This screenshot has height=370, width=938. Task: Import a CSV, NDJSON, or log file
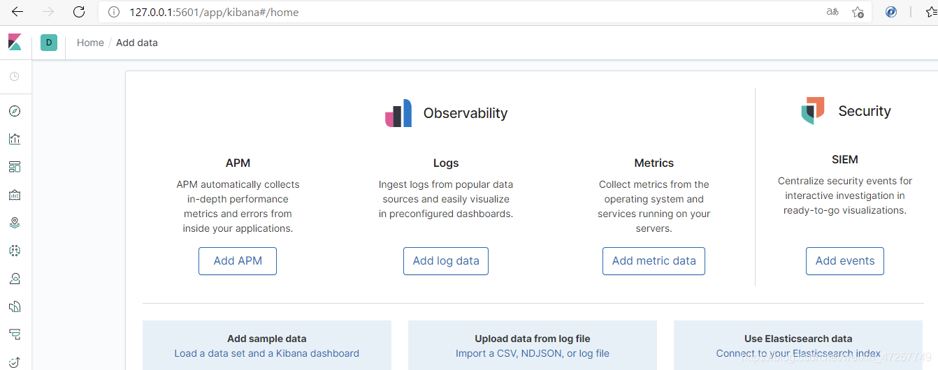(x=533, y=353)
